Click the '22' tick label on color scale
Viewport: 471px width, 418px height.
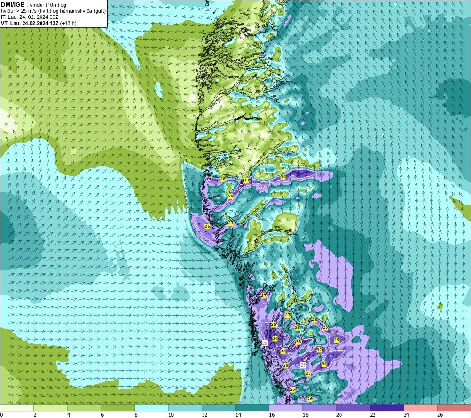coord(373,415)
